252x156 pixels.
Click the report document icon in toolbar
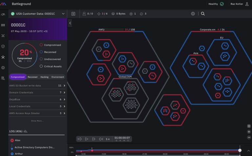(73, 14)
